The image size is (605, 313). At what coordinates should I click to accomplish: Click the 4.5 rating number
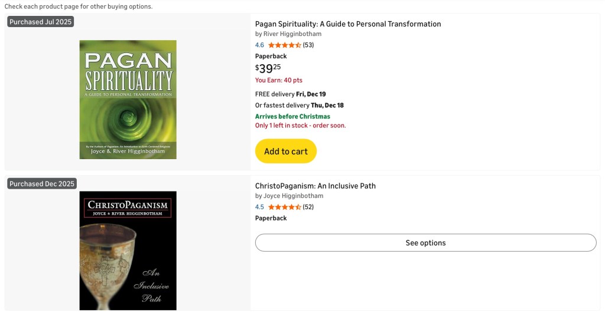click(259, 207)
